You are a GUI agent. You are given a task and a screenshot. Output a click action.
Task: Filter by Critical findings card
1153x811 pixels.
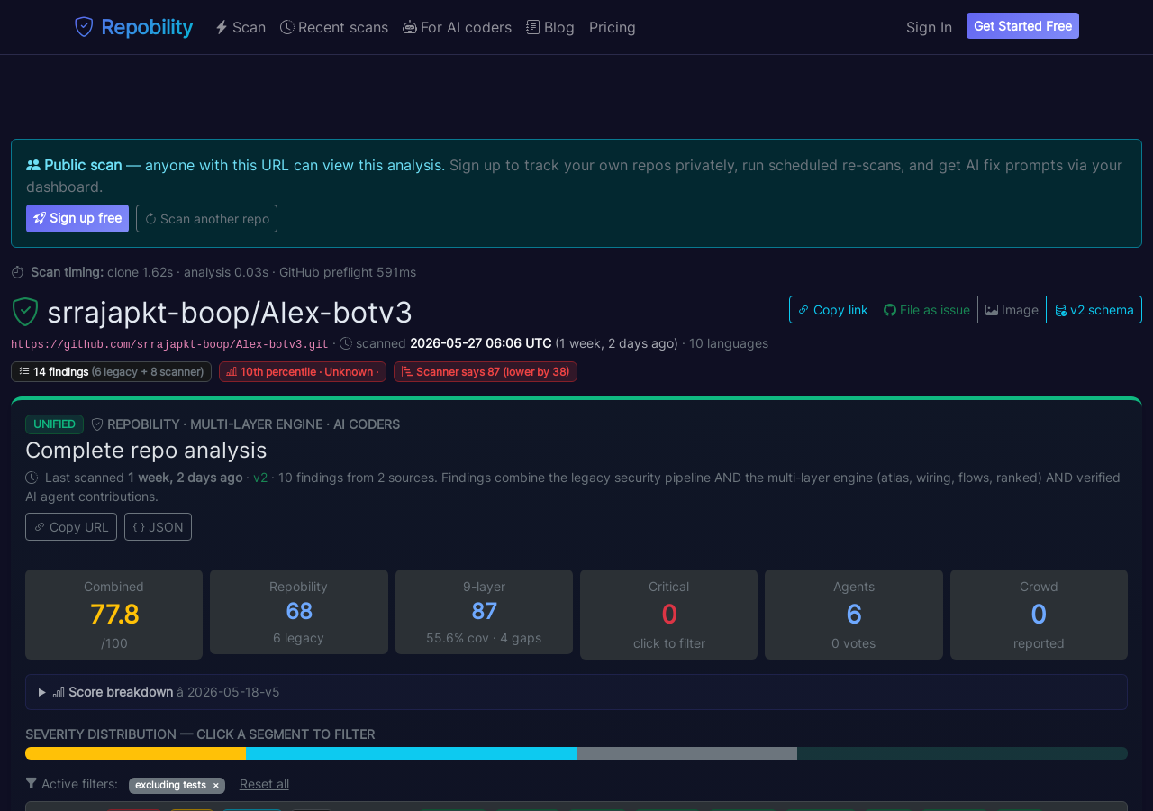pos(668,615)
